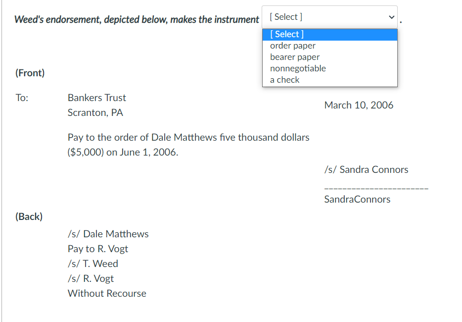Click the "(Back)" heading label
Image resolution: width=462 pixels, height=322 pixels.
tap(29, 216)
